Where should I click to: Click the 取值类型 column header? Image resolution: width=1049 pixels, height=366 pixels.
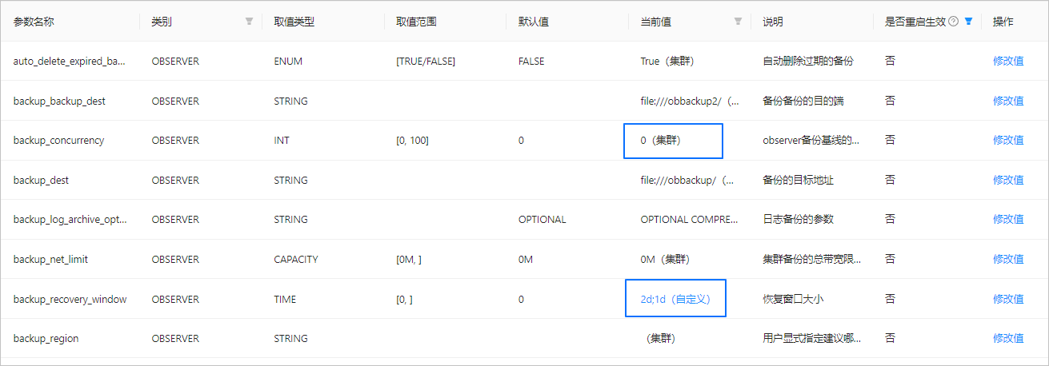pyautogui.click(x=294, y=22)
